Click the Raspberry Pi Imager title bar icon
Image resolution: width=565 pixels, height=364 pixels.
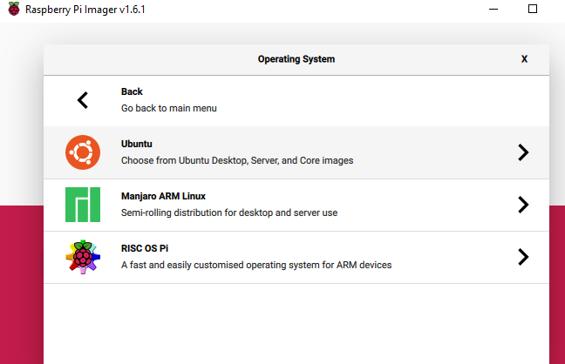14,9
